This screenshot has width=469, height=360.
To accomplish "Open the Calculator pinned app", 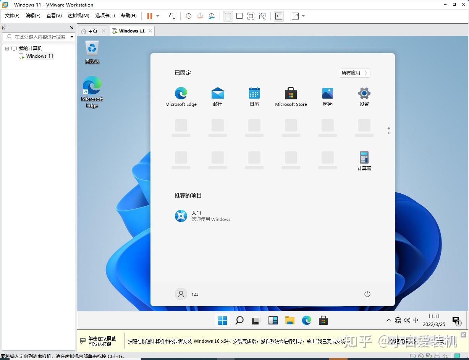I will pyautogui.click(x=364, y=160).
